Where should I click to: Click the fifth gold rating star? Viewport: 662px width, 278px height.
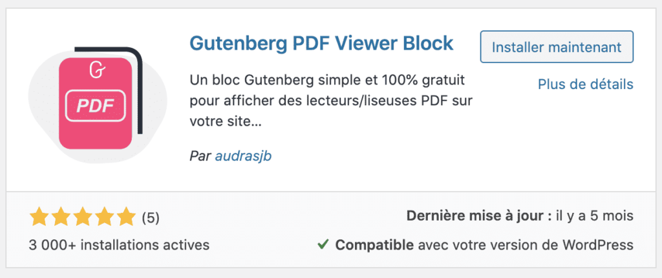(x=125, y=217)
